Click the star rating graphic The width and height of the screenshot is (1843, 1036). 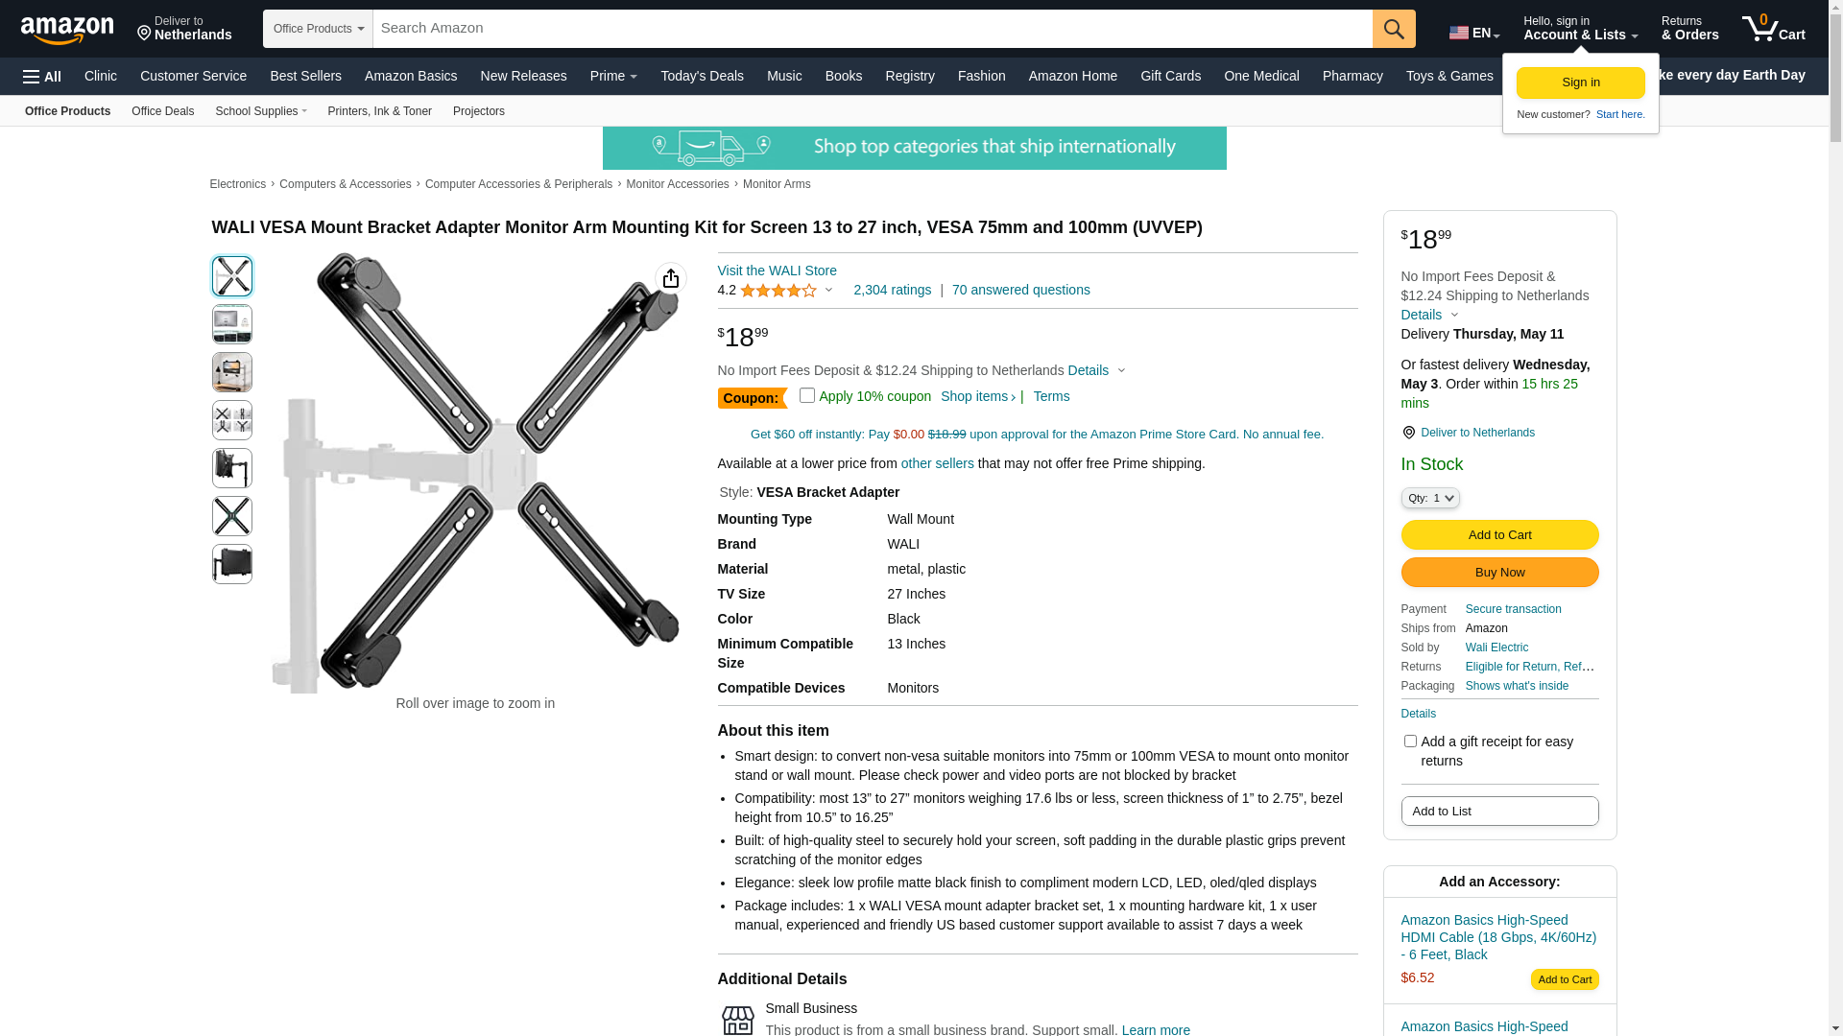(778, 291)
